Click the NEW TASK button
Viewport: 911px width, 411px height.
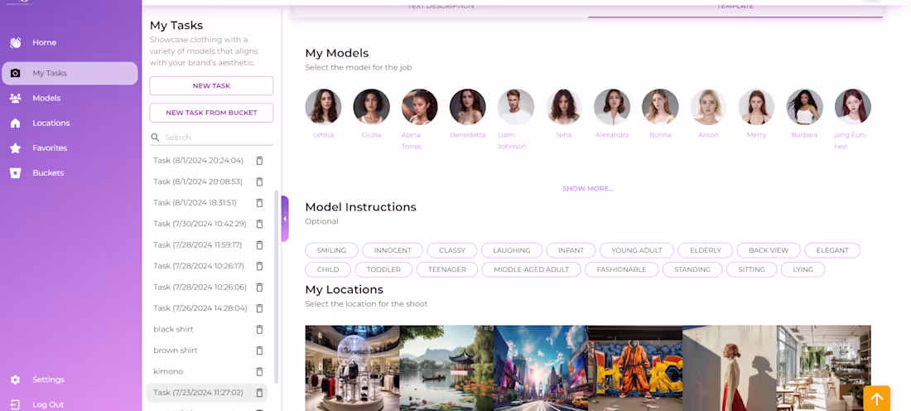coord(211,86)
